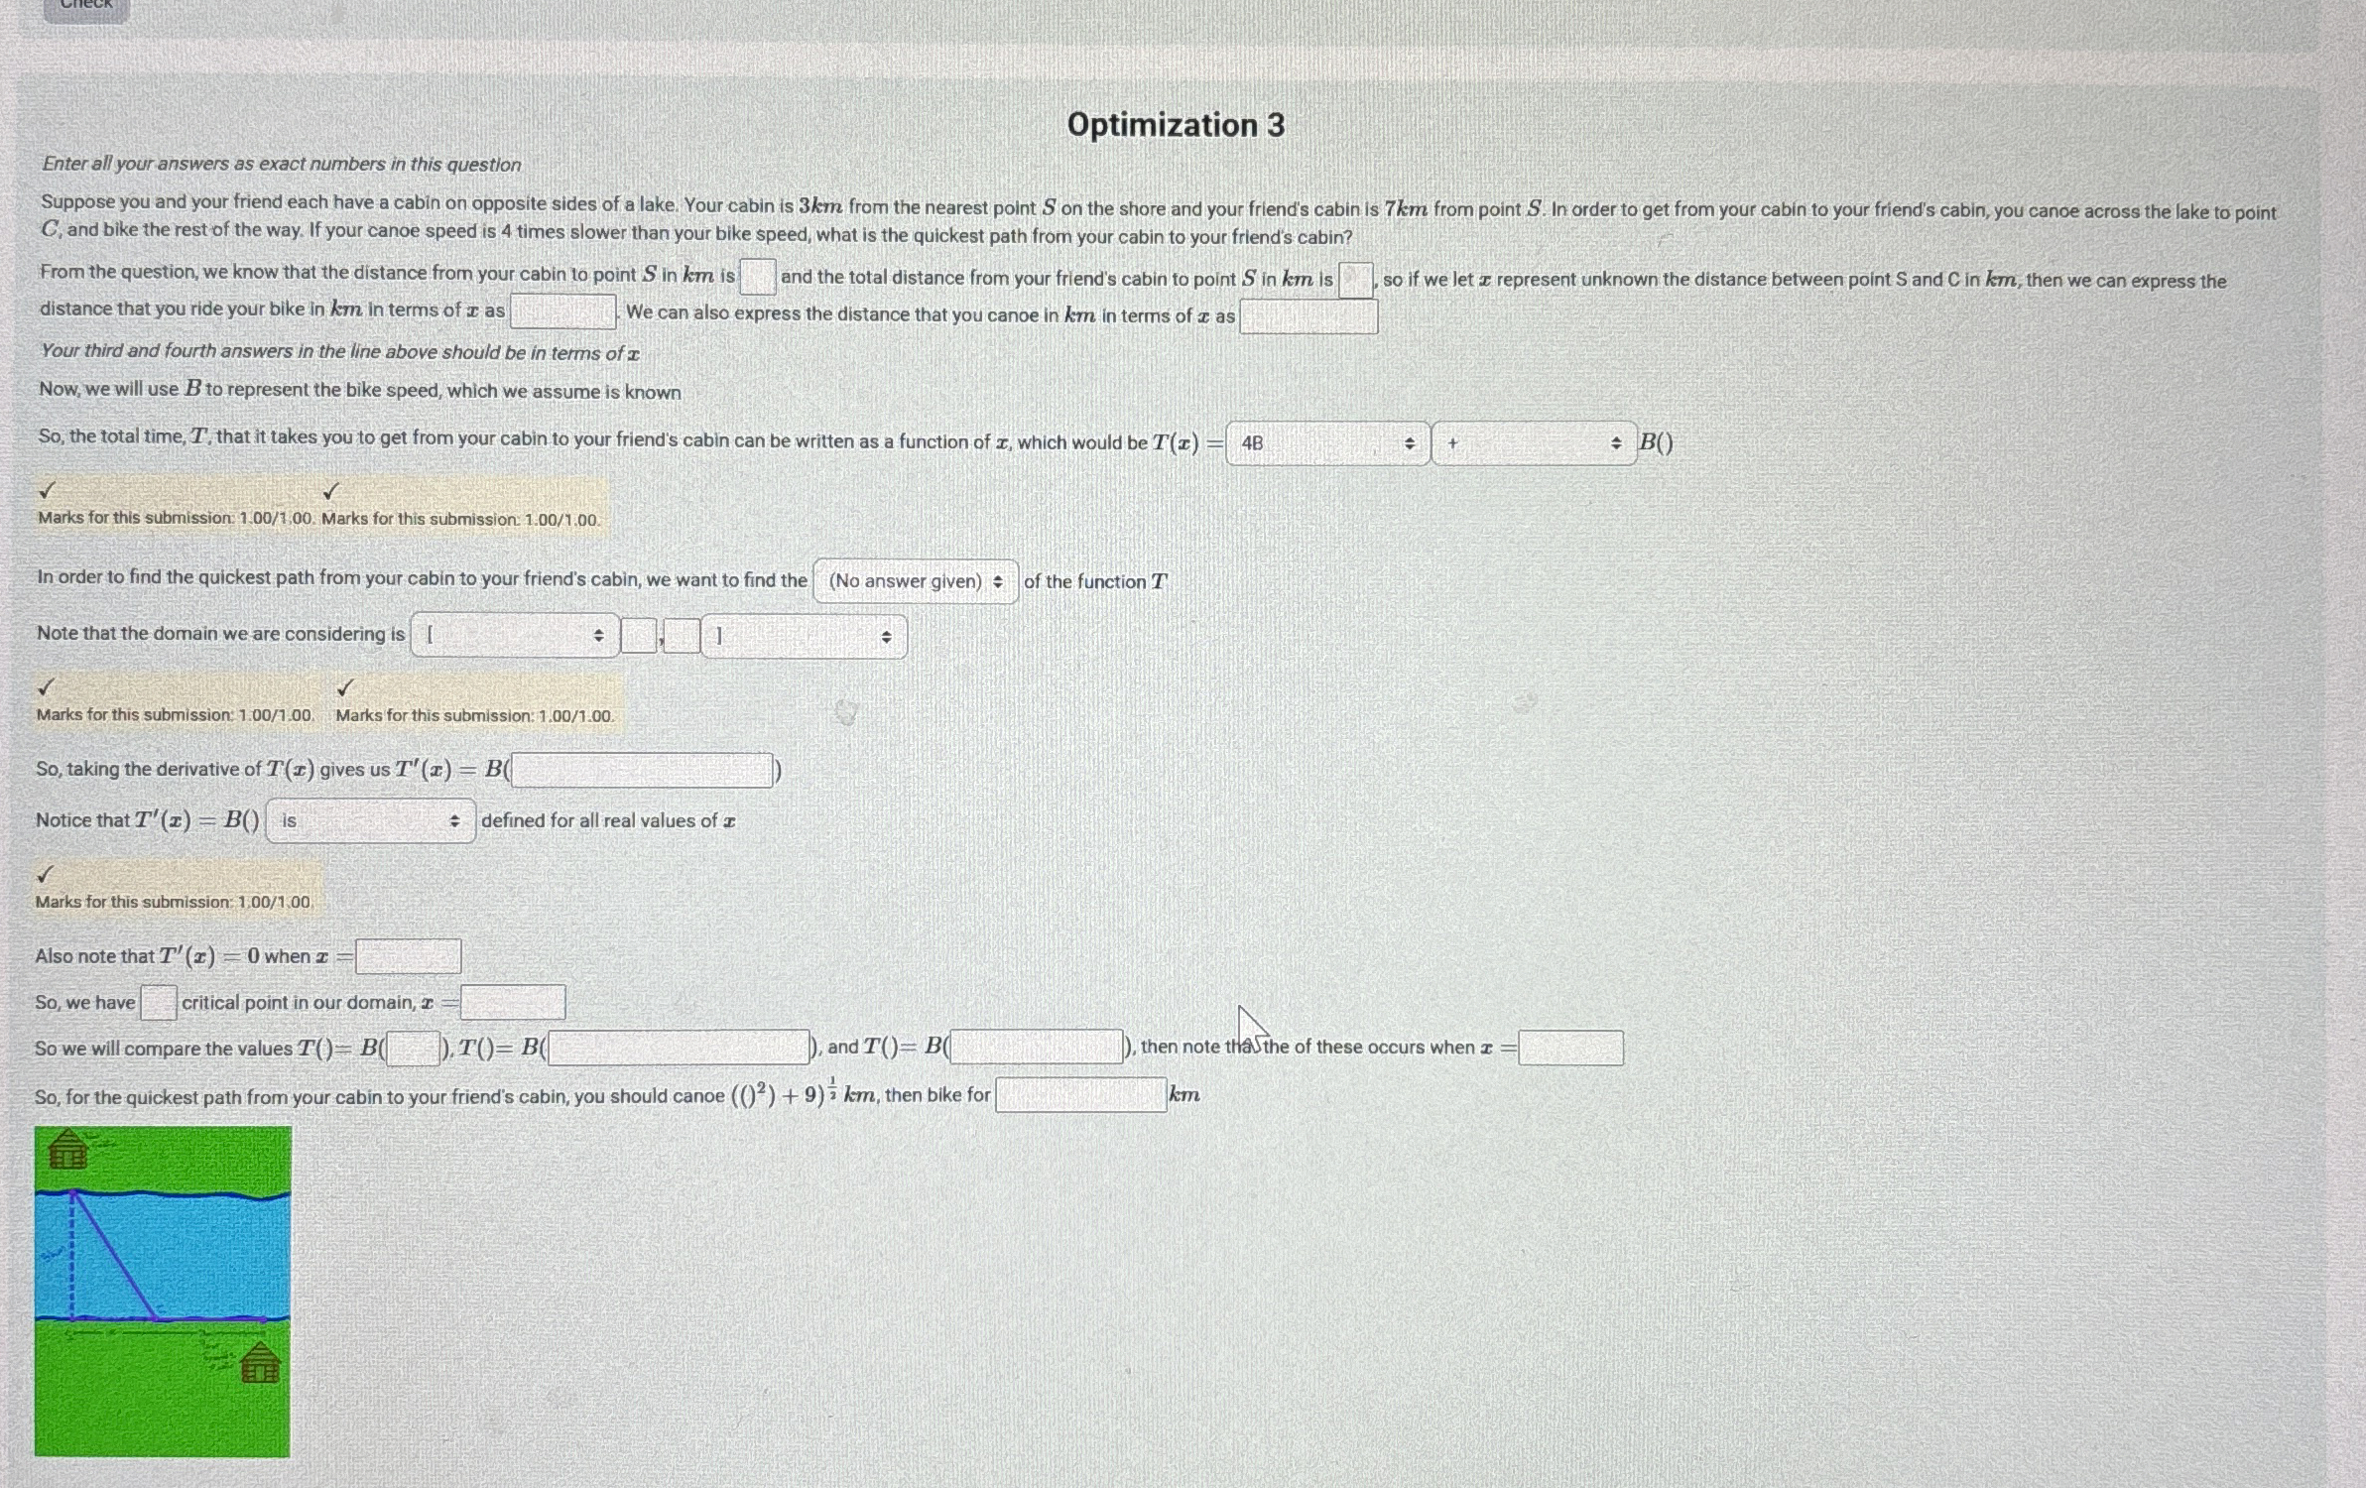The image size is (2366, 1488).
Task: Click the "occurs when x =" answer field
Action: (x=1570, y=1048)
